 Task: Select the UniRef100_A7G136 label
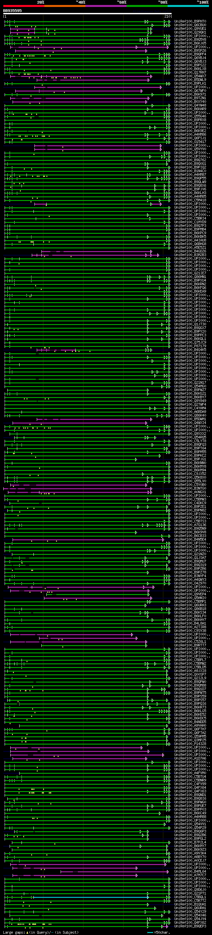pos(190,525)
